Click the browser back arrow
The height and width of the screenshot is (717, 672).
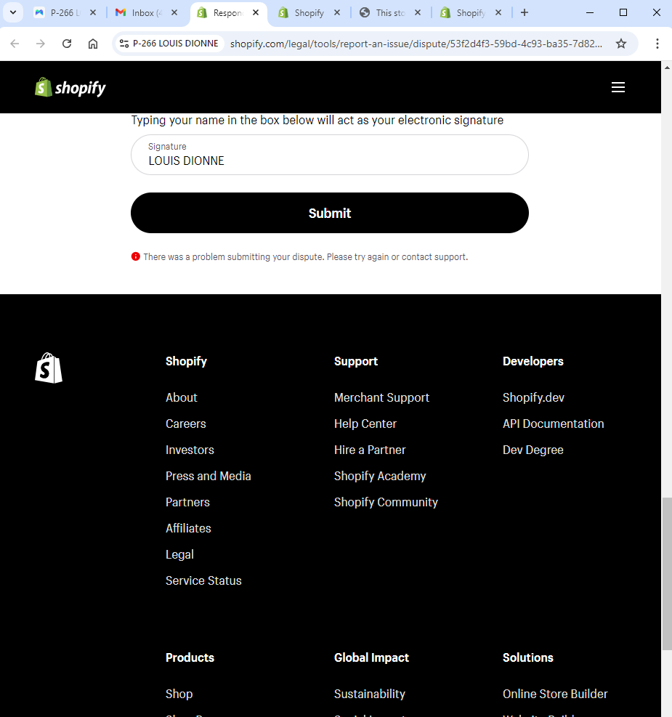(x=15, y=44)
